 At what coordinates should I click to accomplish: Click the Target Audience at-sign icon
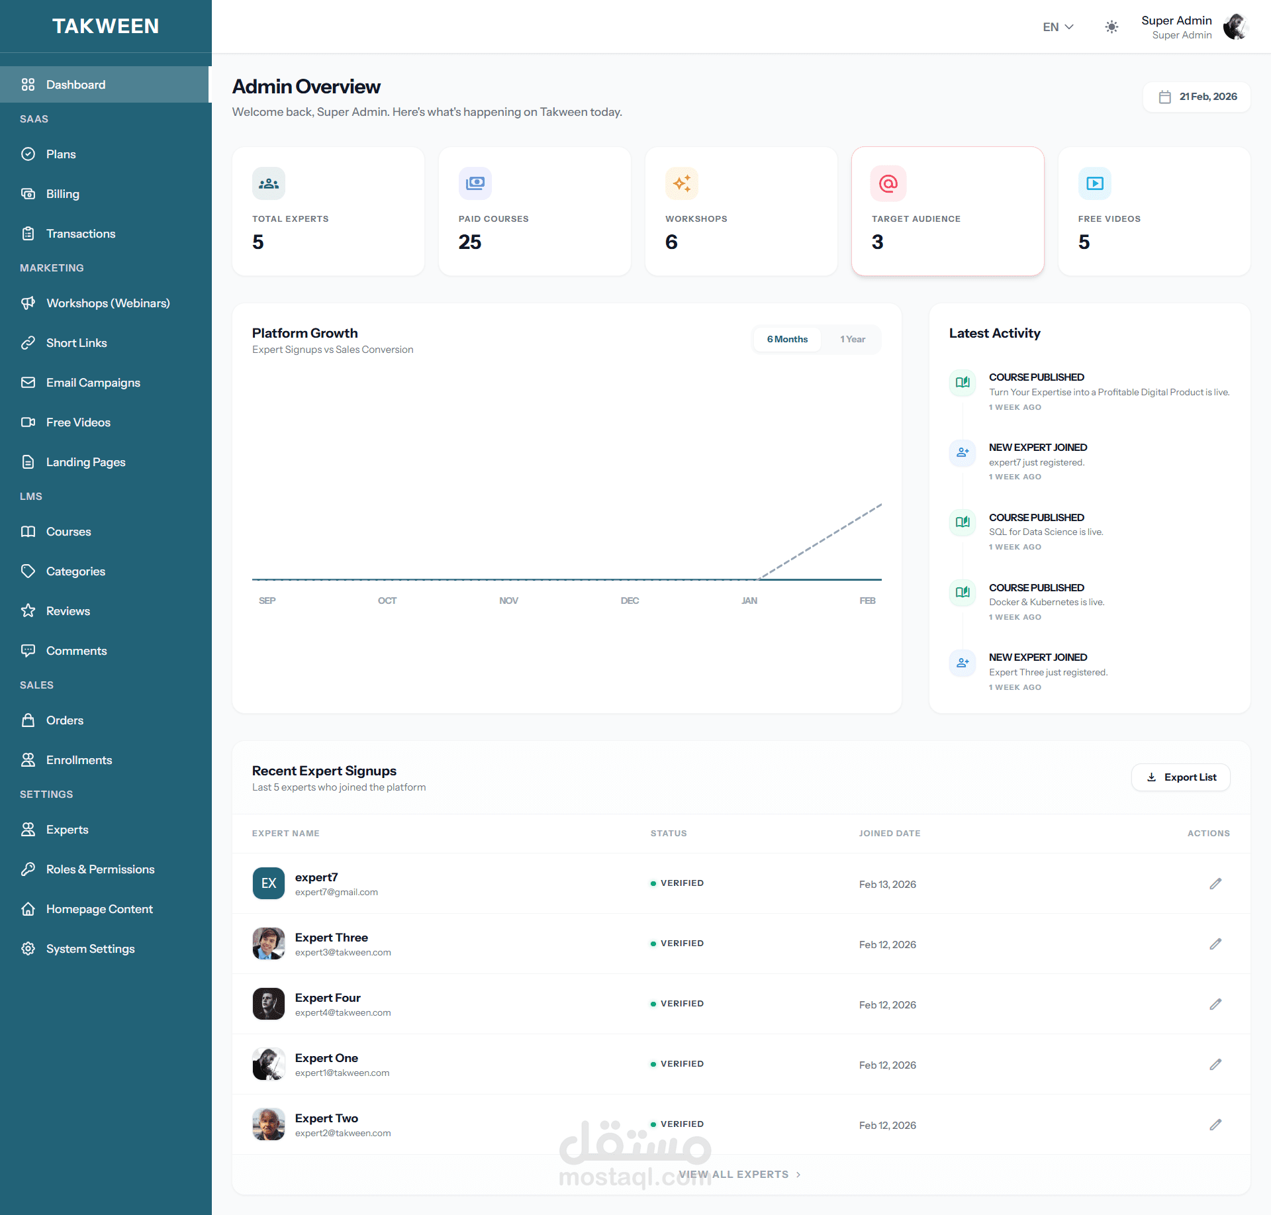pyautogui.click(x=888, y=183)
